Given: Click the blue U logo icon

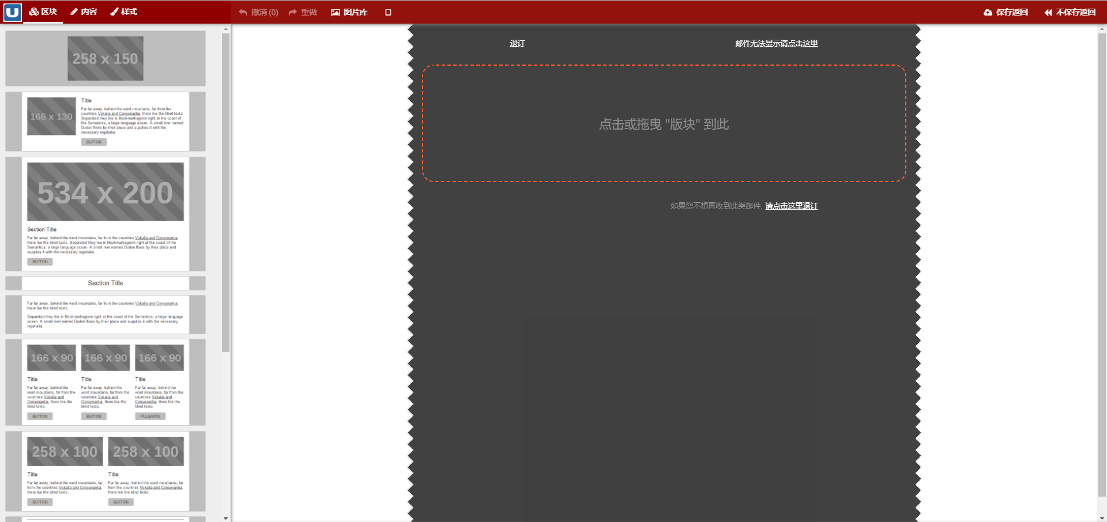Looking at the screenshot, I should click(x=13, y=12).
